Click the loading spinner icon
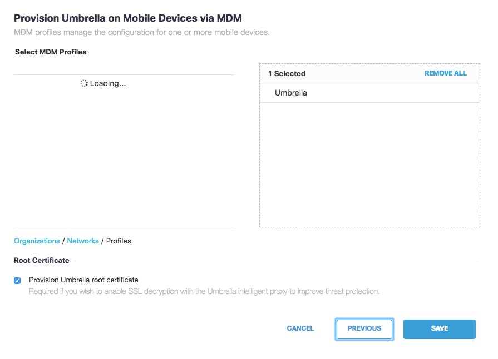Viewport: 498px width, 359px height. click(84, 83)
